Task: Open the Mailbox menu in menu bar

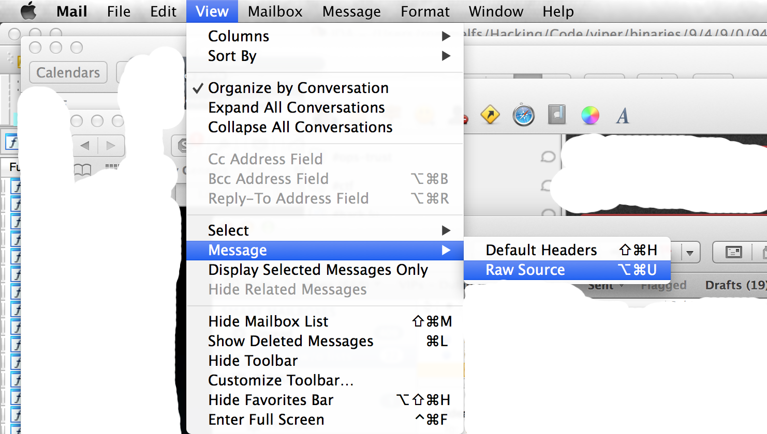Action: pos(275,11)
